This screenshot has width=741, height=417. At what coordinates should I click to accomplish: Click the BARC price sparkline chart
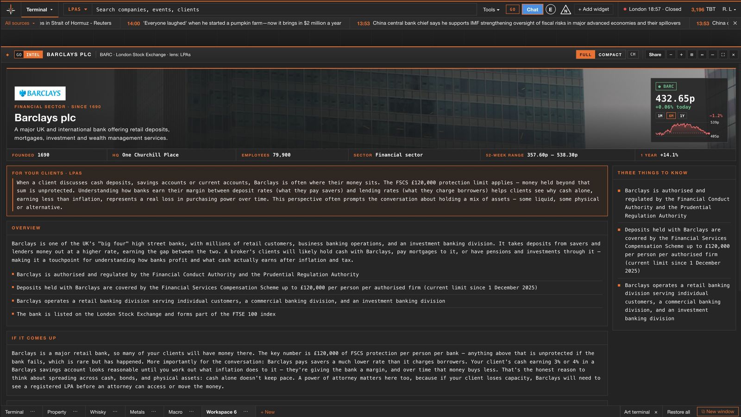[x=683, y=130]
